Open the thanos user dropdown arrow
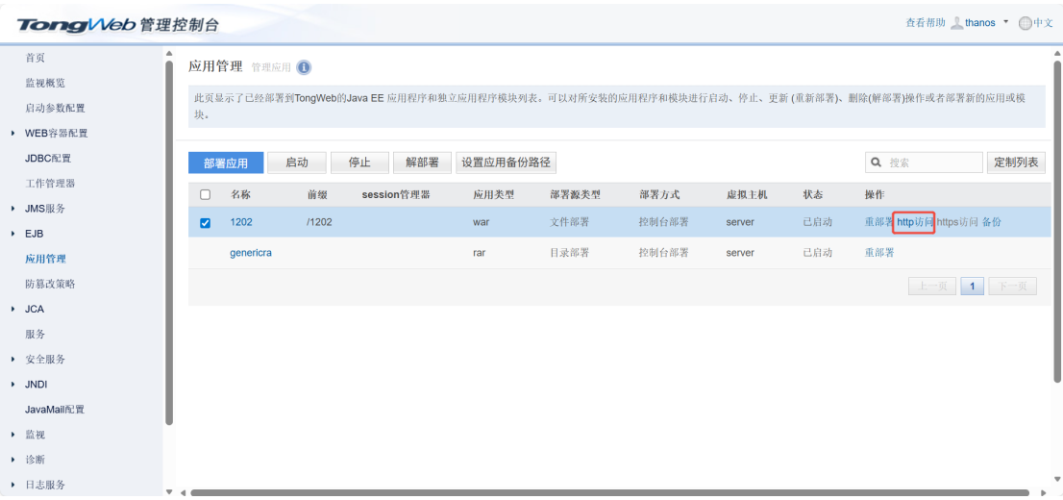Image resolution: width=1063 pixels, height=500 pixels. coord(1006,22)
